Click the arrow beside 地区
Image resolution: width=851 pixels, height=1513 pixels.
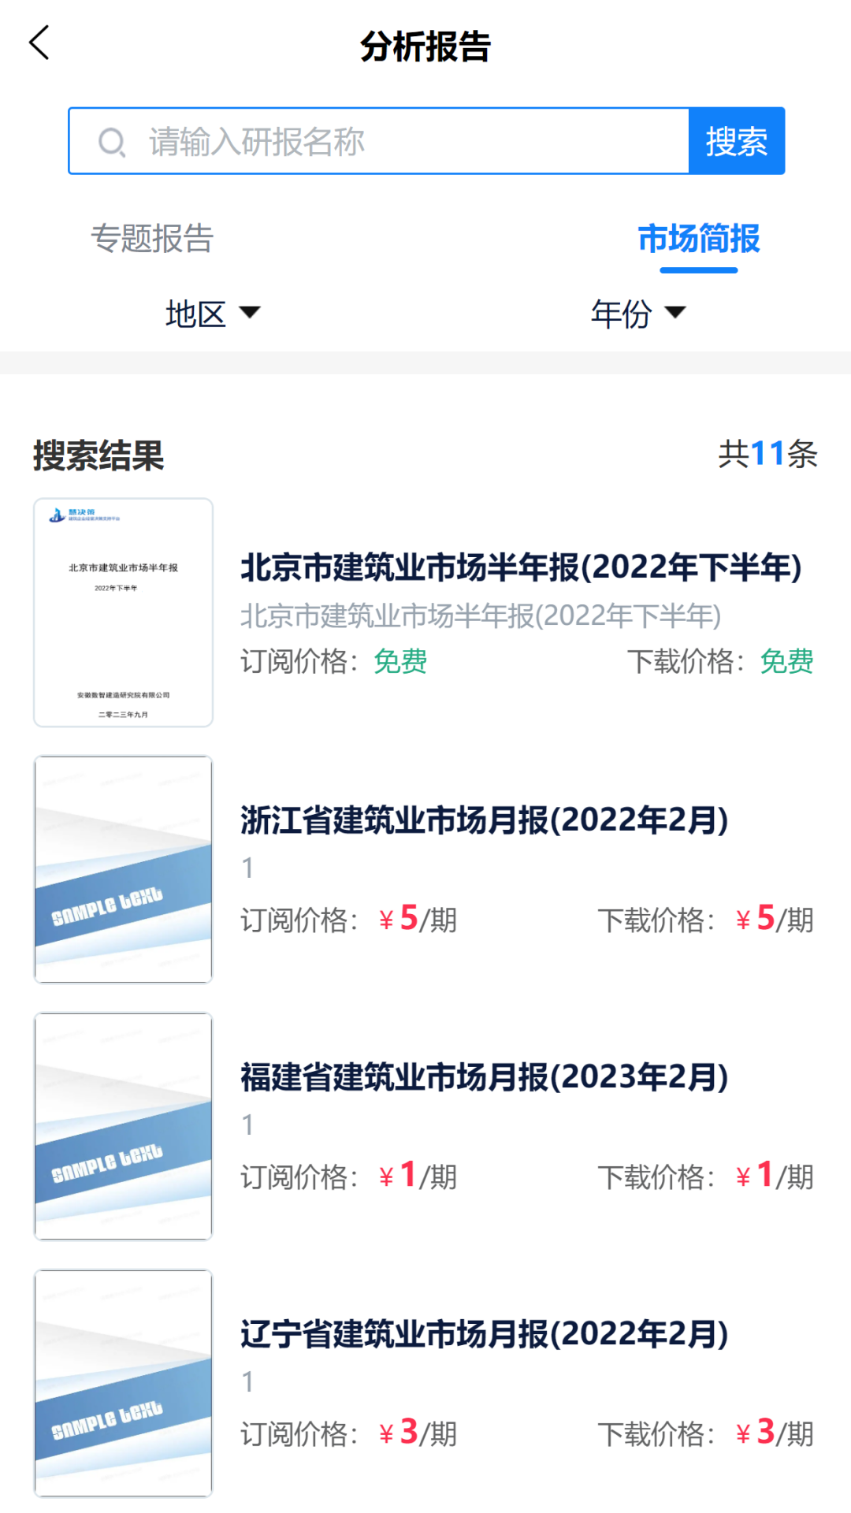[x=250, y=313]
